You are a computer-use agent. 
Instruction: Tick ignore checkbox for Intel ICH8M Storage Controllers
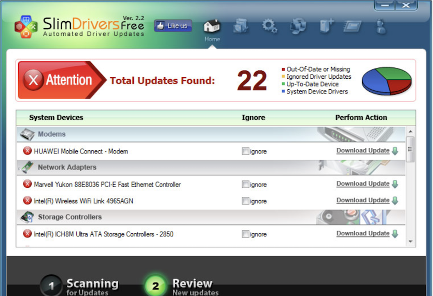(245, 234)
